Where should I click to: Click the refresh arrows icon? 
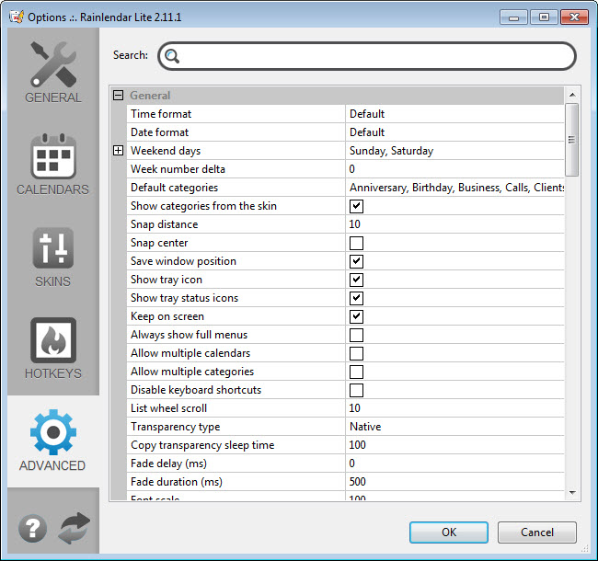pos(75,528)
